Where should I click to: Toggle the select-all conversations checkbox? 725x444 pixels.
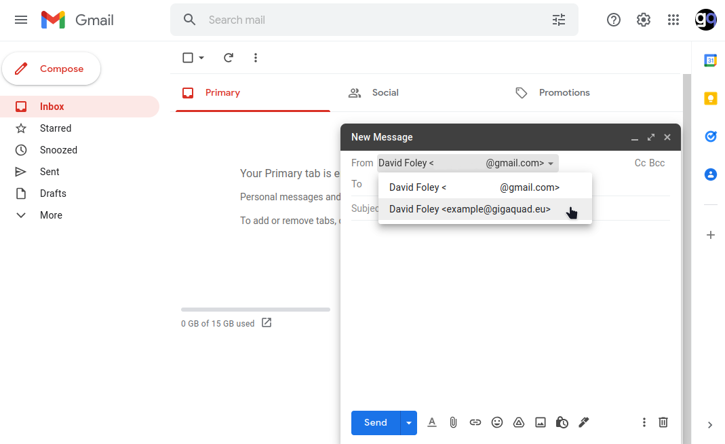coord(187,58)
